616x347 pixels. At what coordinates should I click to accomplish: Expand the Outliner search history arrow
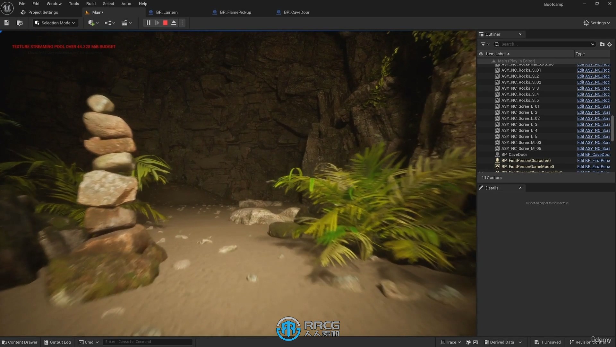click(592, 44)
